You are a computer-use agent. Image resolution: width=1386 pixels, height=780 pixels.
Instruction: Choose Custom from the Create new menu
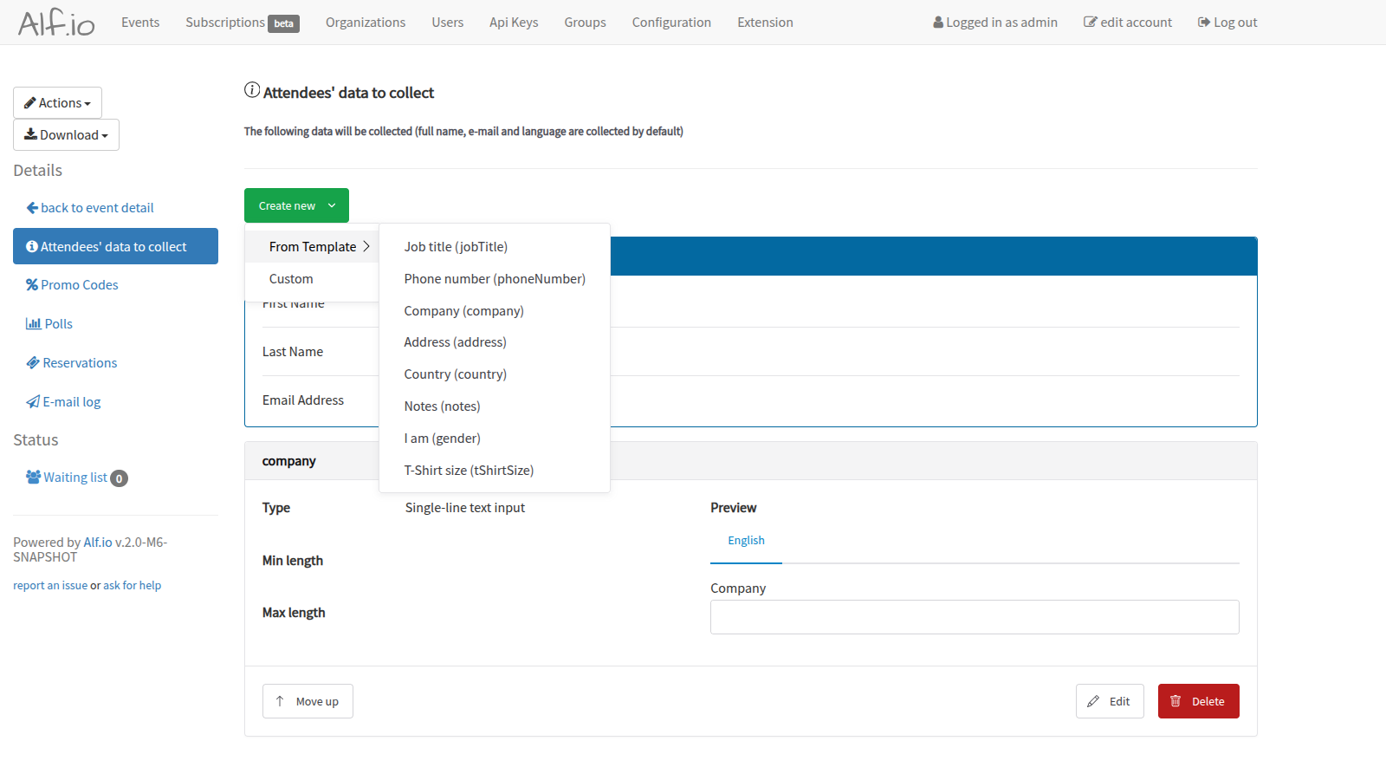point(291,279)
